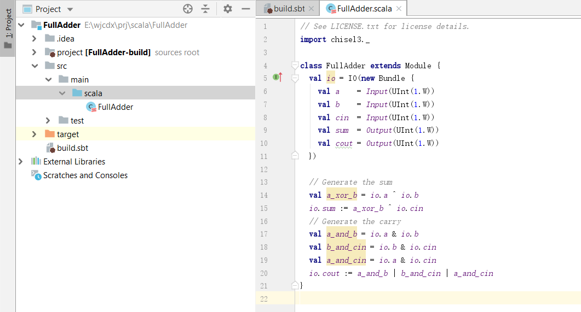Viewport: 581px width, 312px height.
Task: Click the FullAdder module root icon
Action: coord(36,25)
